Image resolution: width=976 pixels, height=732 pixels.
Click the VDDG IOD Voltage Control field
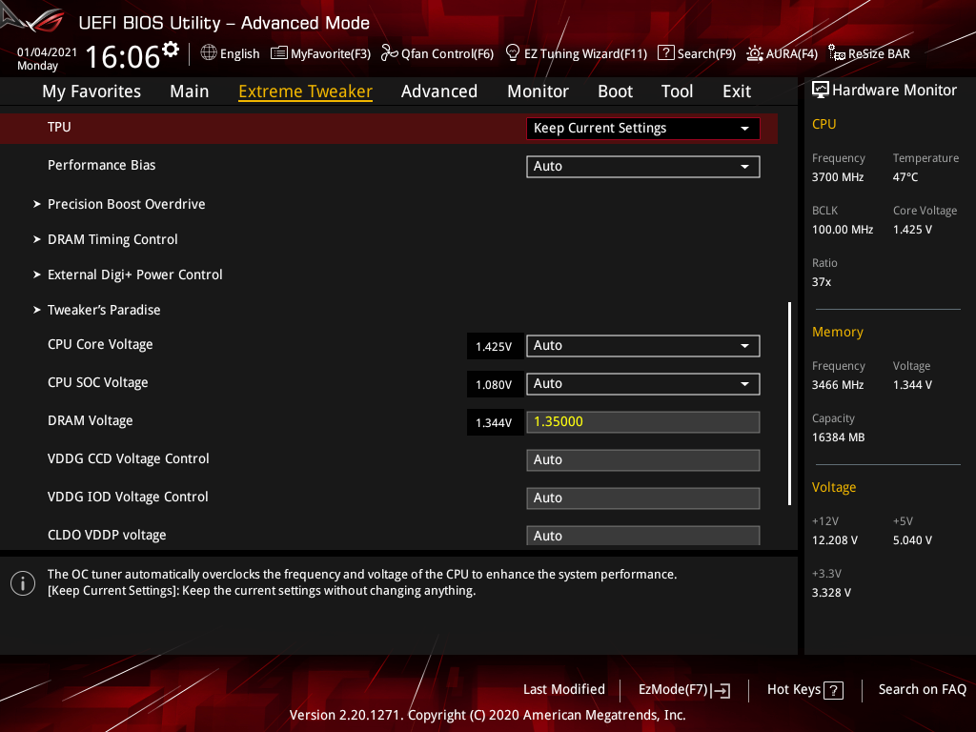[x=643, y=498]
